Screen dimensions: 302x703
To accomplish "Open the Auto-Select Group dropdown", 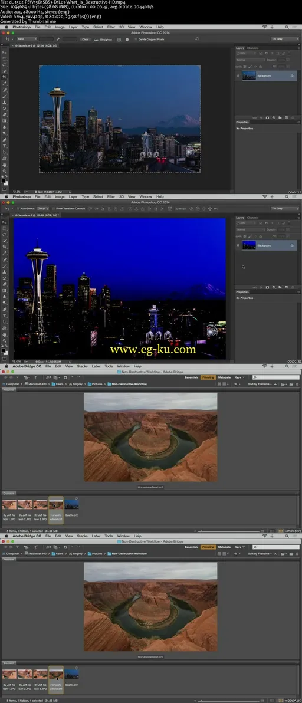I will click(42, 208).
